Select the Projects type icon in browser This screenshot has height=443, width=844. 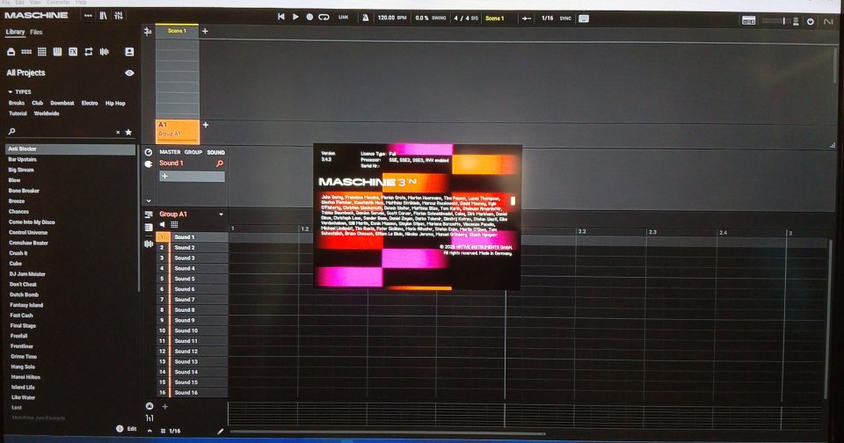pyautogui.click(x=11, y=52)
